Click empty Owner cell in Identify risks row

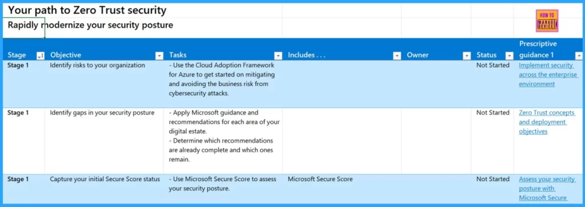point(436,84)
